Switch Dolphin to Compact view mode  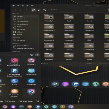[x=39, y=10]
